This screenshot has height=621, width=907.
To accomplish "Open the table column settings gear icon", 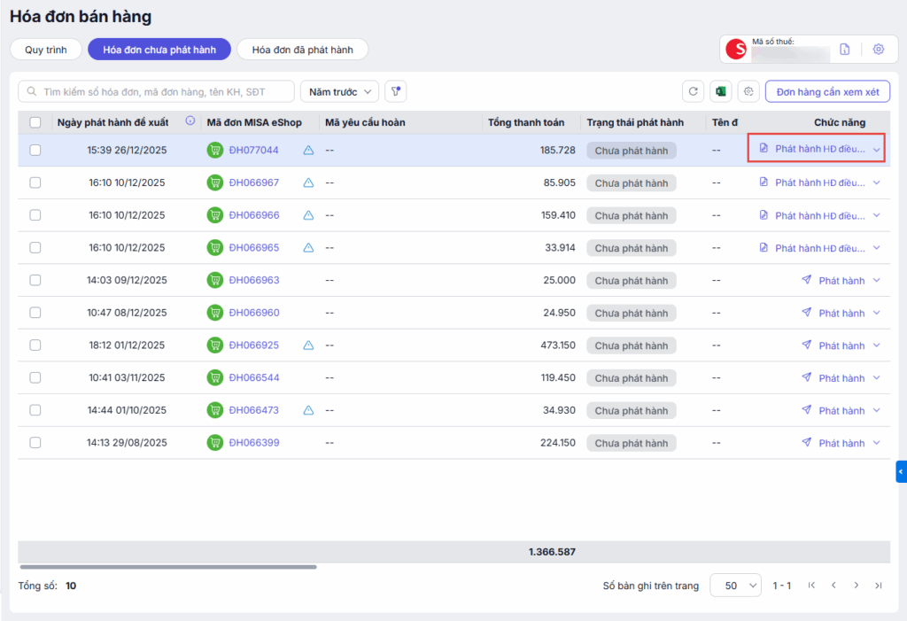I will [x=749, y=92].
